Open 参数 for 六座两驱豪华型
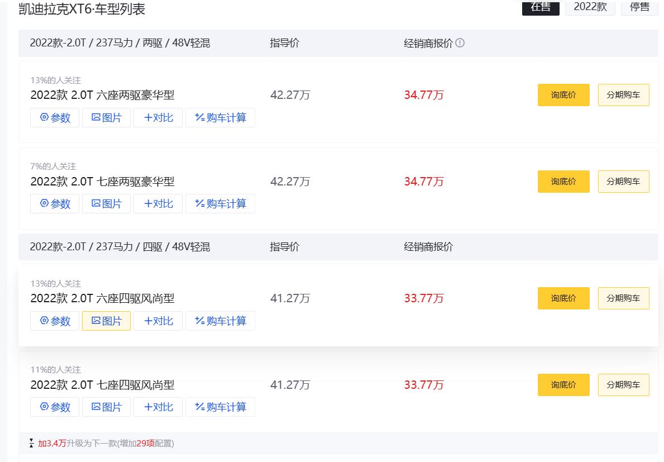Screen dimensions: 664x462 55,118
